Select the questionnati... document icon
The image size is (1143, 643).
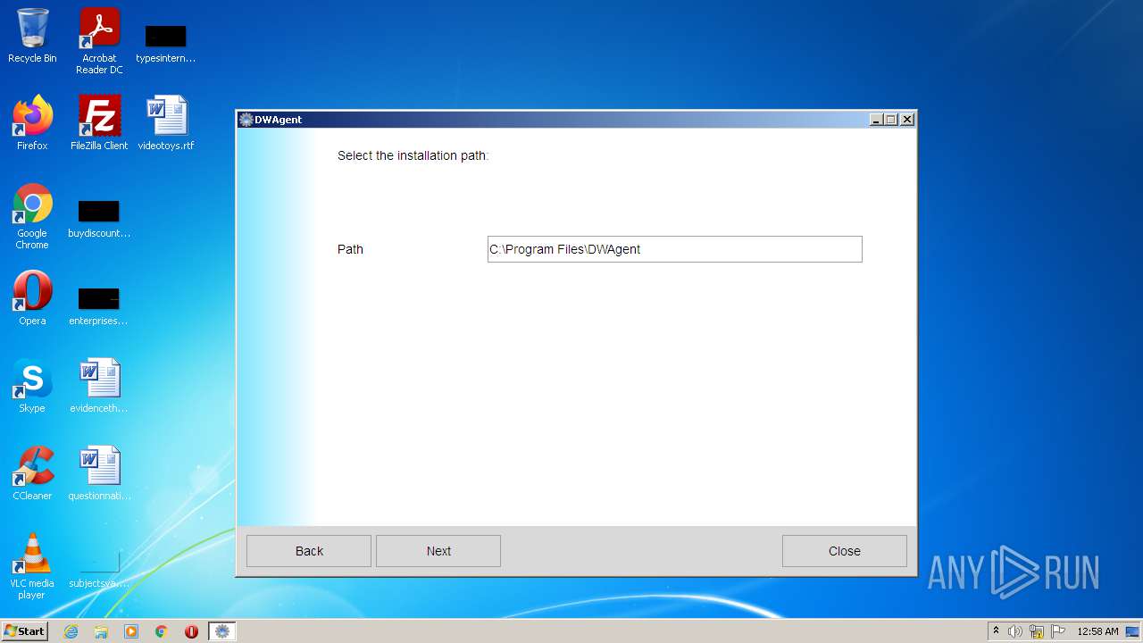pos(99,473)
